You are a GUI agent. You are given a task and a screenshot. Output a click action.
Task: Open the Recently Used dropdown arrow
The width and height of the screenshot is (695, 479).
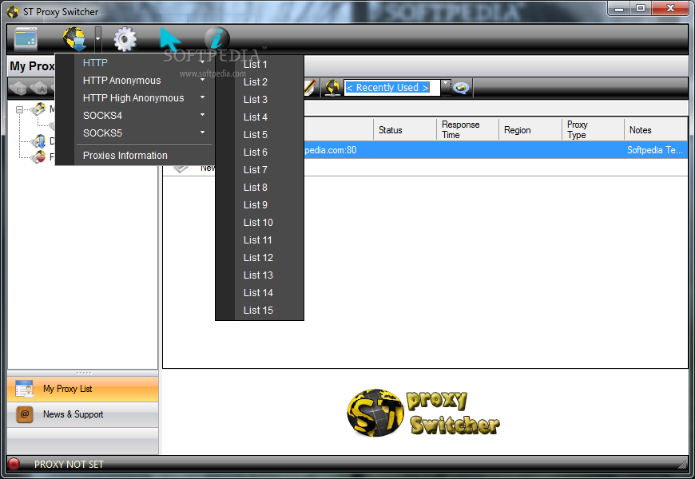[x=446, y=88]
